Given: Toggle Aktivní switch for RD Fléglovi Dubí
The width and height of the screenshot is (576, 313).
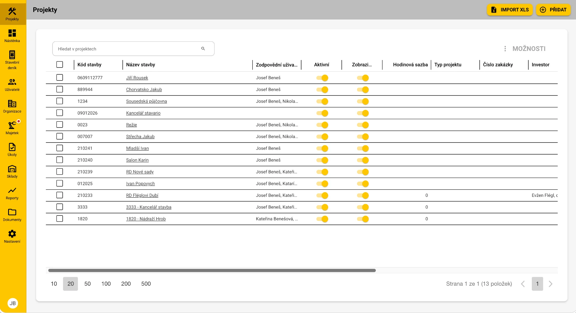Looking at the screenshot, I should 322,196.
